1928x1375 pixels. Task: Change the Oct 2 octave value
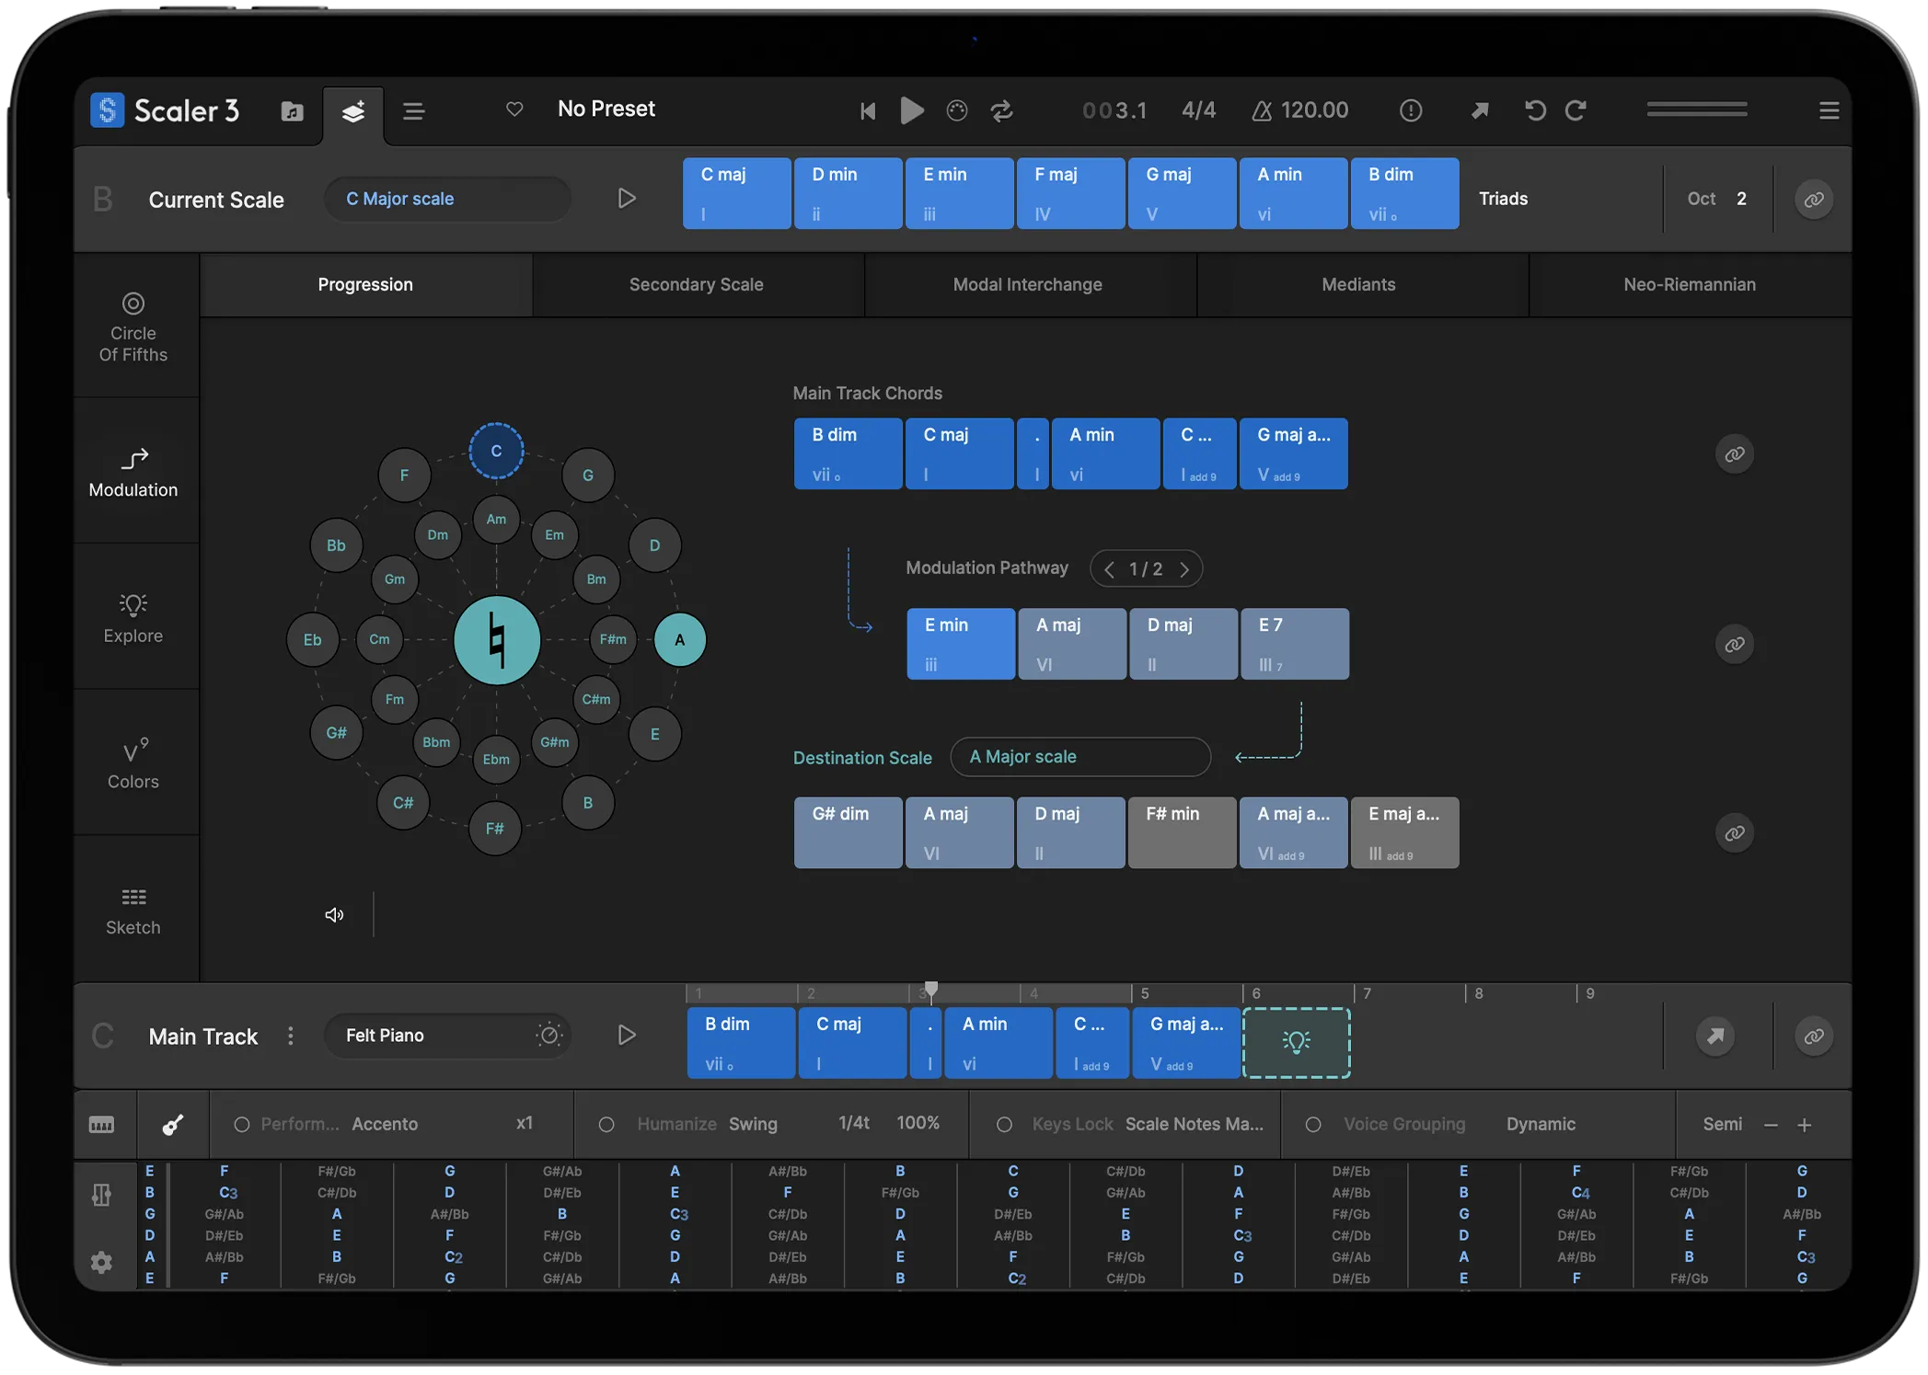pos(1716,199)
